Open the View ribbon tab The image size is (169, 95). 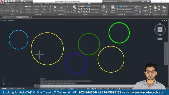coord(34,4)
